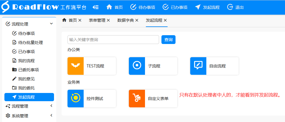This screenshot has height=122, width=285.
Task: Click the orange bat icon of TEST流程
Action: (75, 66)
